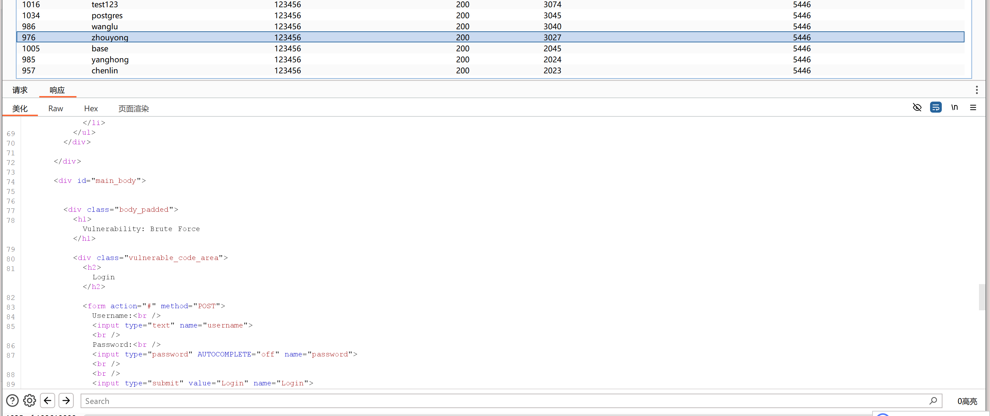Switch to the 请求 tab
The height and width of the screenshot is (416, 990).
click(x=20, y=90)
